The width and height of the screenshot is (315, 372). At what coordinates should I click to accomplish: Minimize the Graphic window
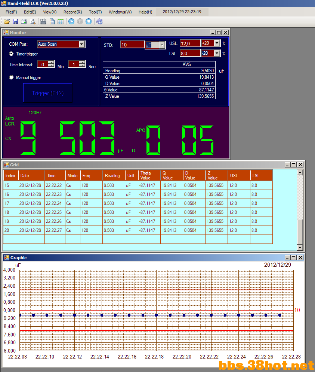[x=287, y=258]
